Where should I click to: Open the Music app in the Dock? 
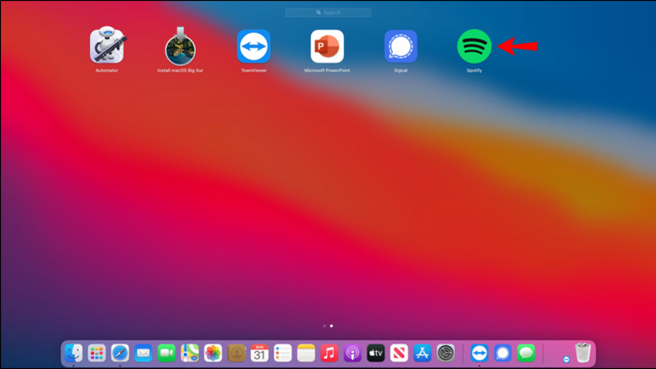329,353
